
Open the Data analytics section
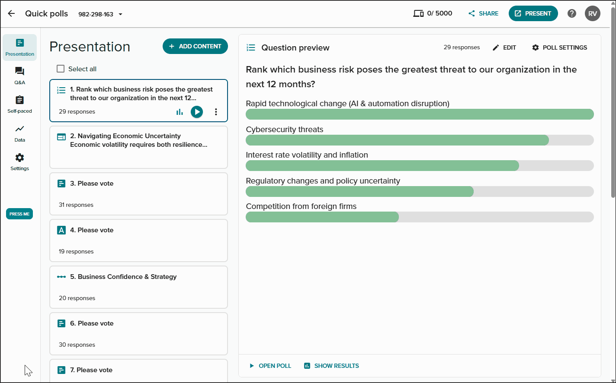19,133
